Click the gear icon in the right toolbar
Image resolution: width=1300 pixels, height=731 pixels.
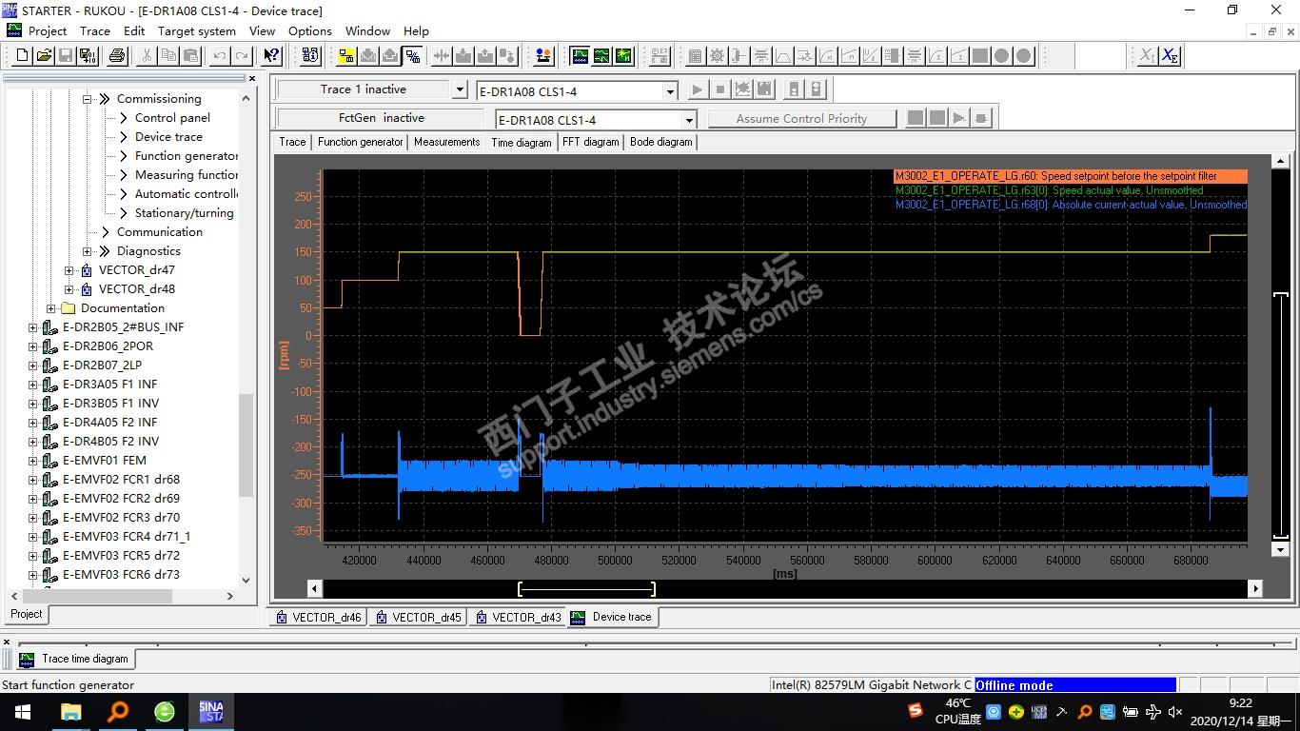click(x=717, y=56)
